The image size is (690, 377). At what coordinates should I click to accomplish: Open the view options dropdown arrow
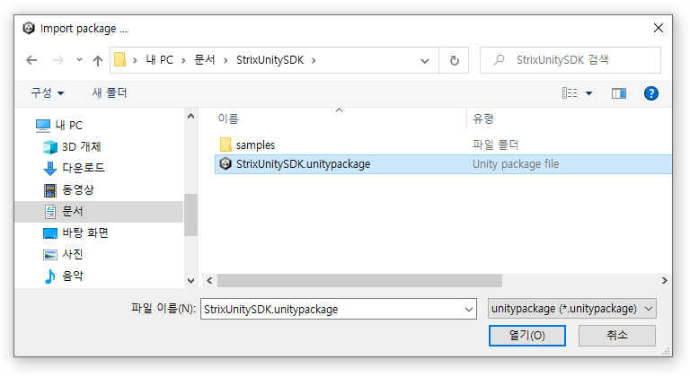coord(588,93)
